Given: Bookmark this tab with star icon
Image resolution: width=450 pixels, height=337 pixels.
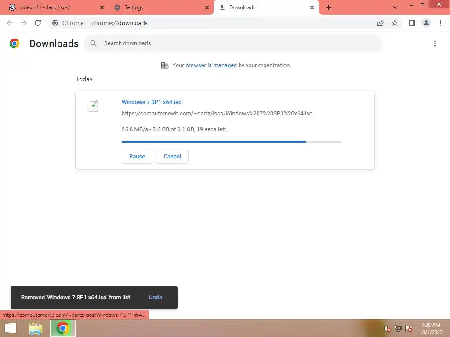Looking at the screenshot, I should (395, 23).
